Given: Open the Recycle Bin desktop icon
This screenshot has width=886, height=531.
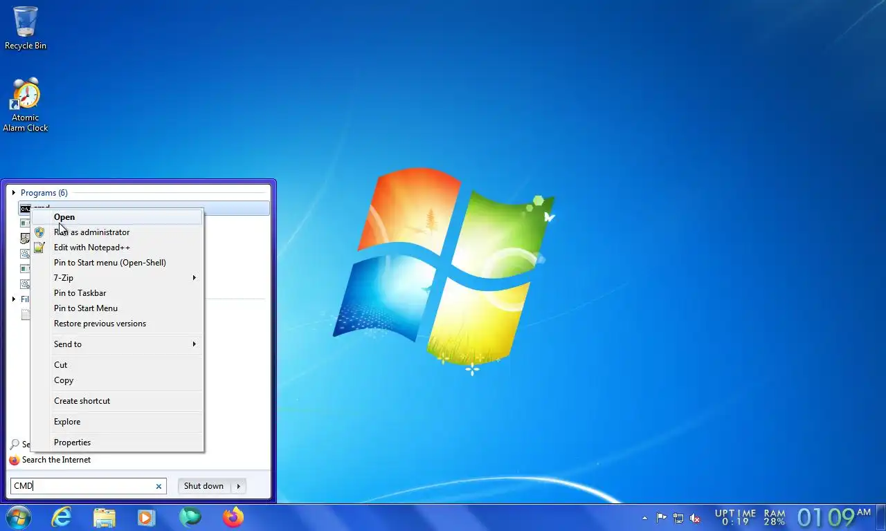Looking at the screenshot, I should (x=26, y=28).
